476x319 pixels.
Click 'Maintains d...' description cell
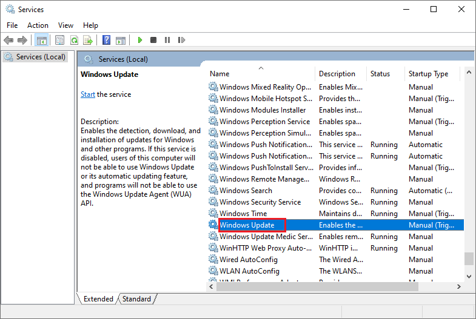coord(340,214)
